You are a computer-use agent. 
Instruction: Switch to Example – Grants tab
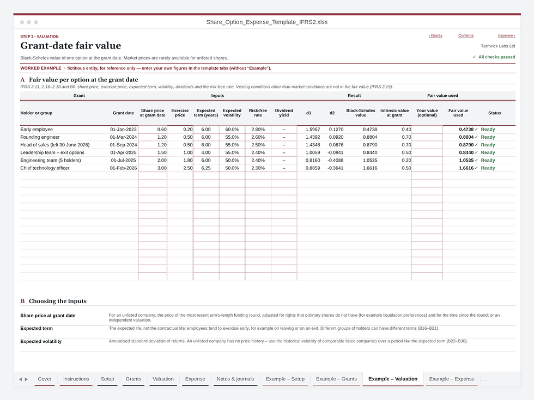tap(337, 379)
